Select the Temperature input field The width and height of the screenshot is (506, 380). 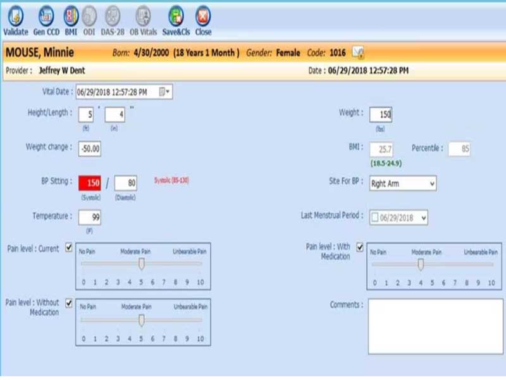pyautogui.click(x=90, y=217)
